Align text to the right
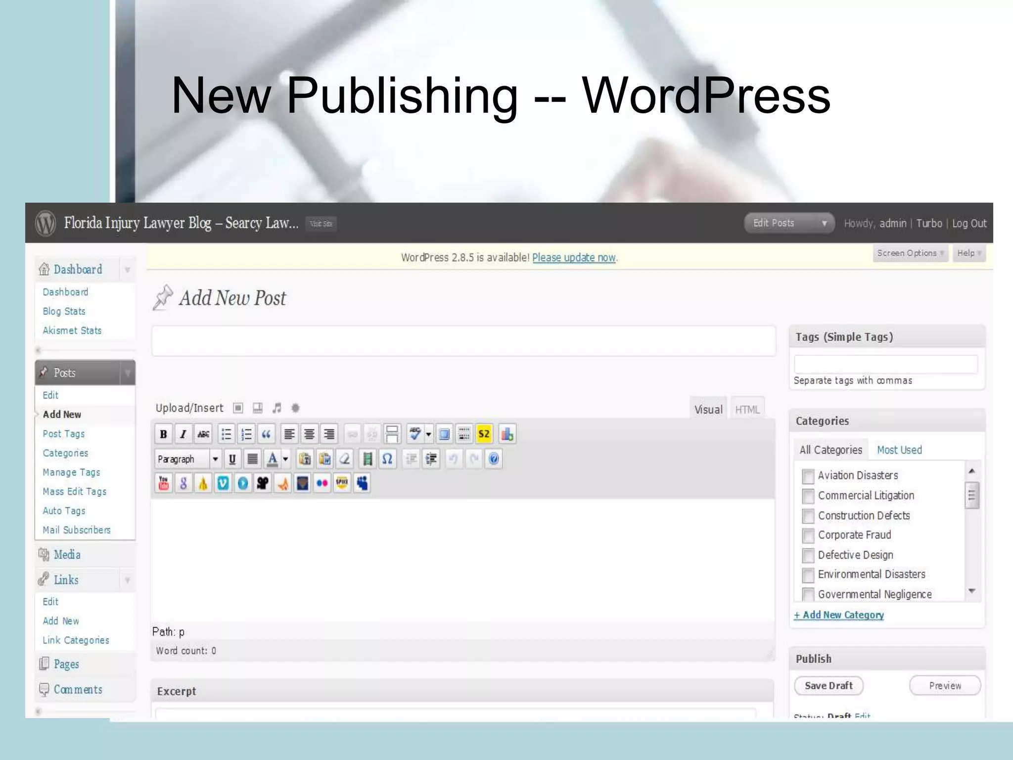Image resolution: width=1013 pixels, height=760 pixels. click(329, 434)
